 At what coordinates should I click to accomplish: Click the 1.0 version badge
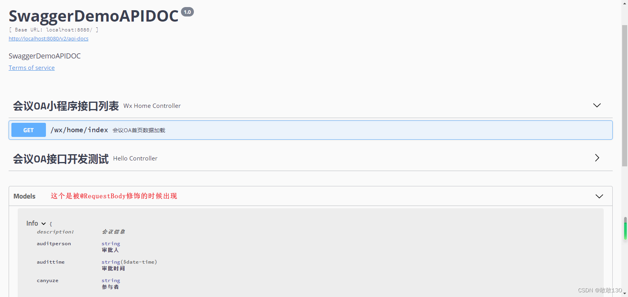coord(188,12)
